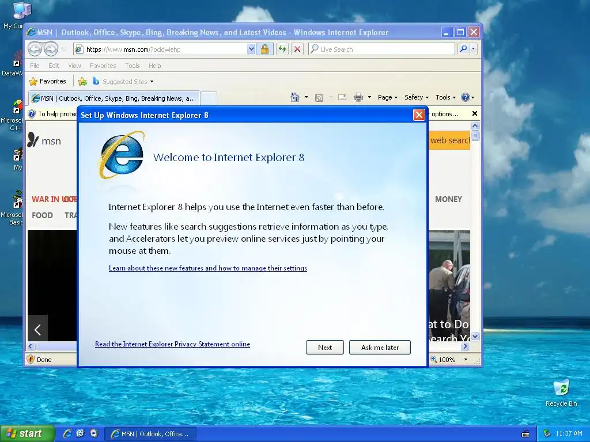Click the Next button in setup dialog
The image size is (590, 442).
click(x=325, y=347)
